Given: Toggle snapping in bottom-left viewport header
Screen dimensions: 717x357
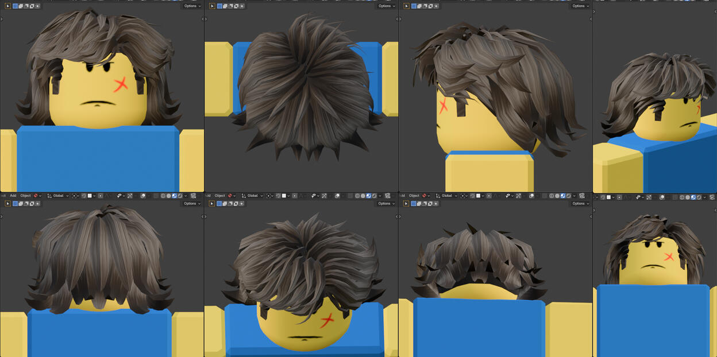Looking at the screenshot, I should coord(84,196).
